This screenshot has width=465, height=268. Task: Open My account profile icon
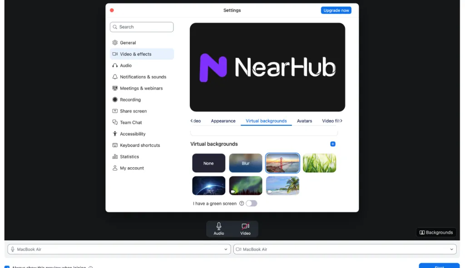(115, 168)
